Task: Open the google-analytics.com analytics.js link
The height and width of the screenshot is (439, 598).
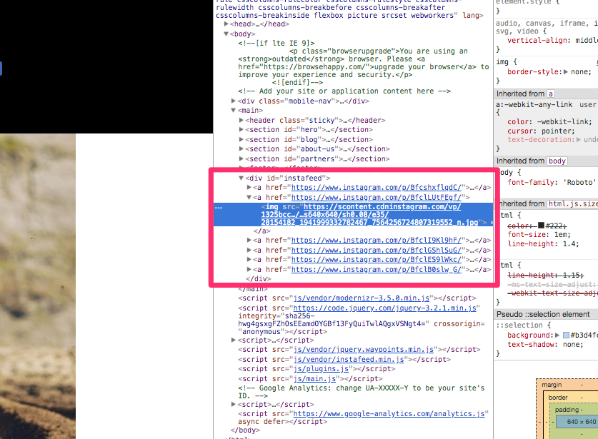Action: [389, 414]
